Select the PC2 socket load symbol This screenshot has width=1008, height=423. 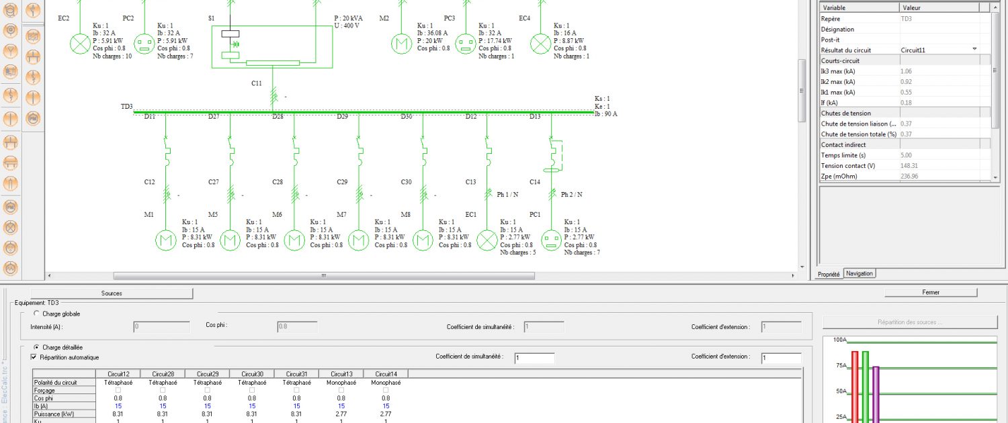click(x=144, y=44)
